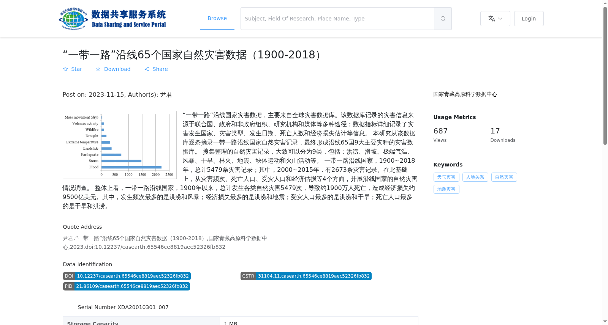Click the quote address citation text
The height and width of the screenshot is (325, 608).
(165, 243)
